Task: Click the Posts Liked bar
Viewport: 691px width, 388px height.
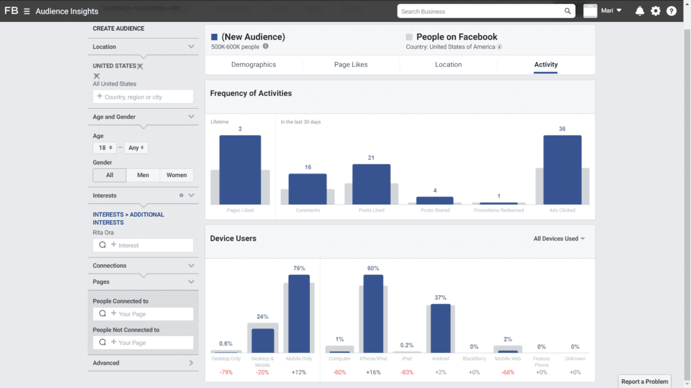Action: click(371, 185)
